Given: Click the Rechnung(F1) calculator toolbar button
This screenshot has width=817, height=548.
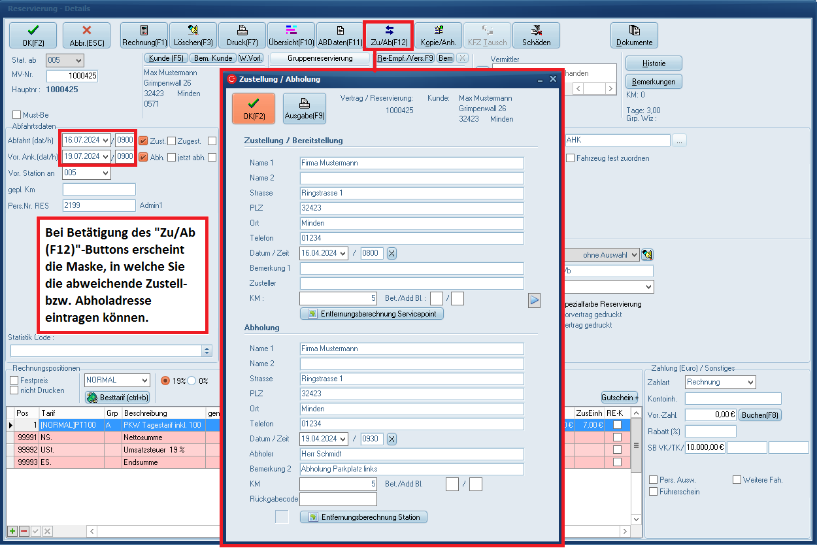Looking at the screenshot, I should click(x=144, y=35).
